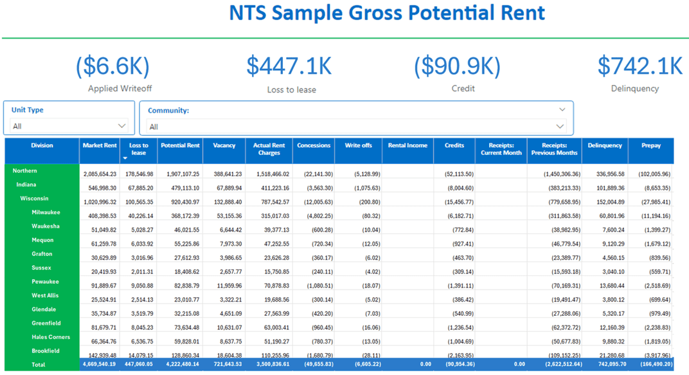The width and height of the screenshot is (689, 375).
Task: Click the Potential Rent column header
Action: click(x=180, y=146)
